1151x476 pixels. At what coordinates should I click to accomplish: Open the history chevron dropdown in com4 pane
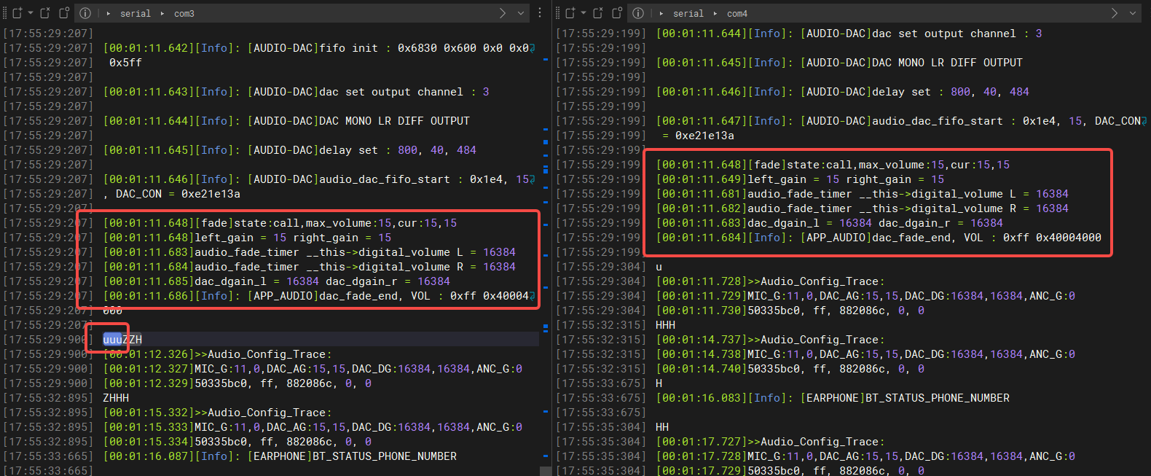click(x=1133, y=13)
